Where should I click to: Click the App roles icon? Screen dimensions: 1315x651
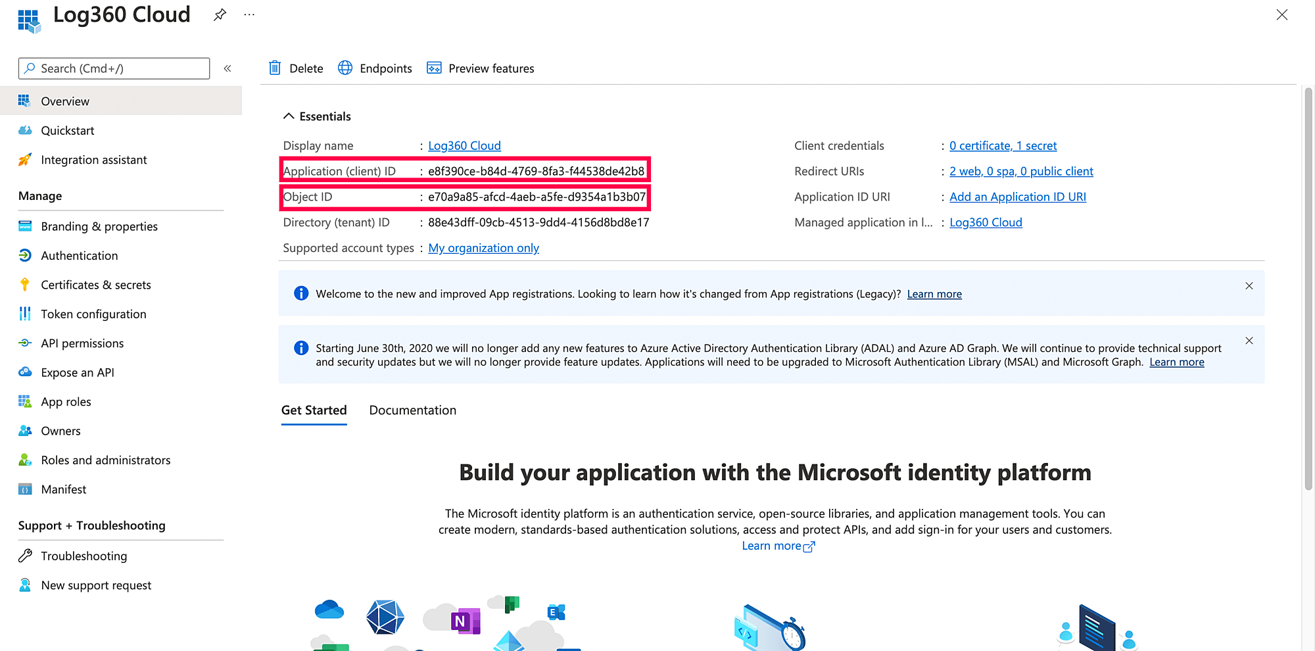(25, 401)
